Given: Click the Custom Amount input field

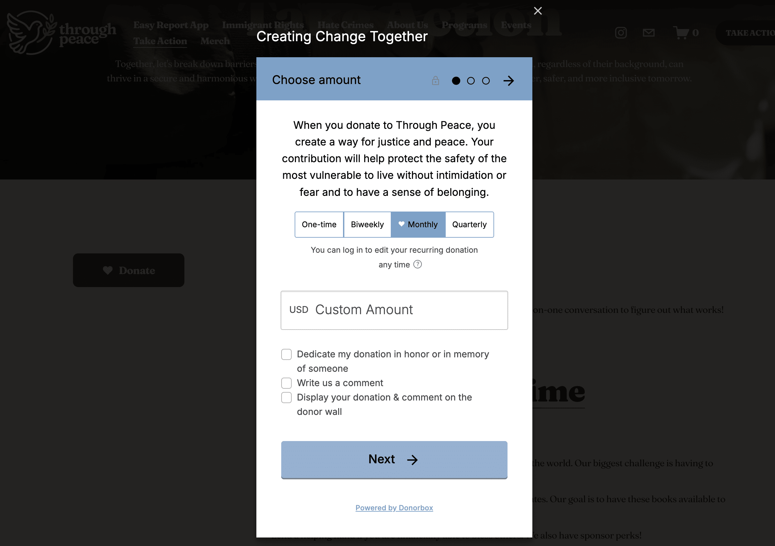Looking at the screenshot, I should (x=394, y=310).
